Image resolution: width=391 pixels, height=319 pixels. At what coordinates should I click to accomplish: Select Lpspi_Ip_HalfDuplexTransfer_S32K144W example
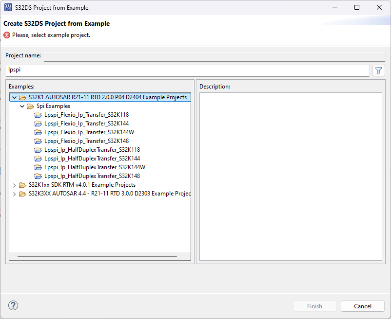(95, 167)
